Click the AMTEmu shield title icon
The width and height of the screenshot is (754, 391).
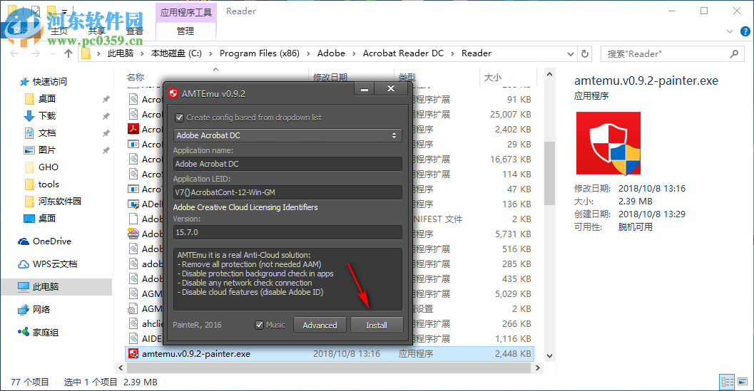coord(173,94)
